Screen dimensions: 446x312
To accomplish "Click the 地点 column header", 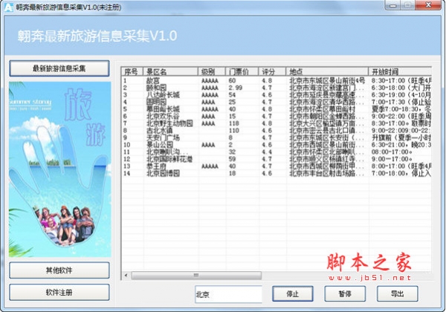I will (x=327, y=71).
